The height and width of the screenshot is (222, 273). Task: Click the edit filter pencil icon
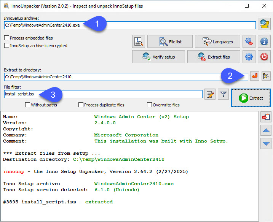click(x=209, y=95)
